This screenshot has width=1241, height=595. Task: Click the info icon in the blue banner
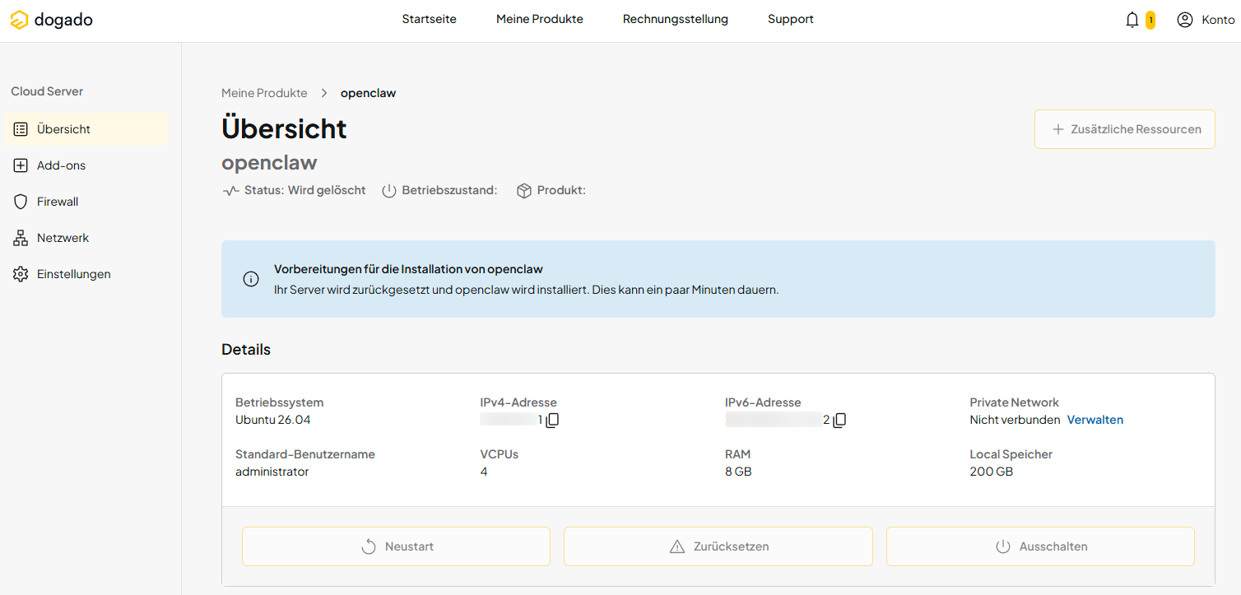[x=251, y=279]
